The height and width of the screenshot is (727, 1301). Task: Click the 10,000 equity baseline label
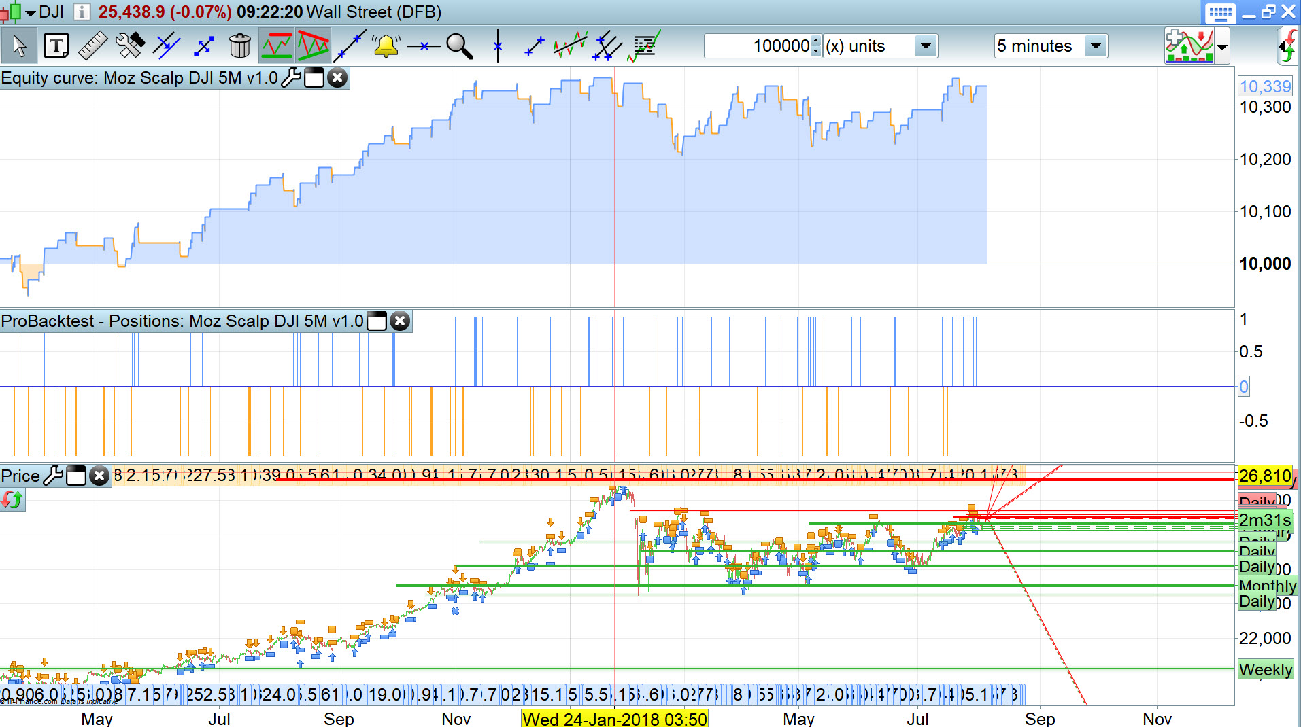tap(1265, 264)
